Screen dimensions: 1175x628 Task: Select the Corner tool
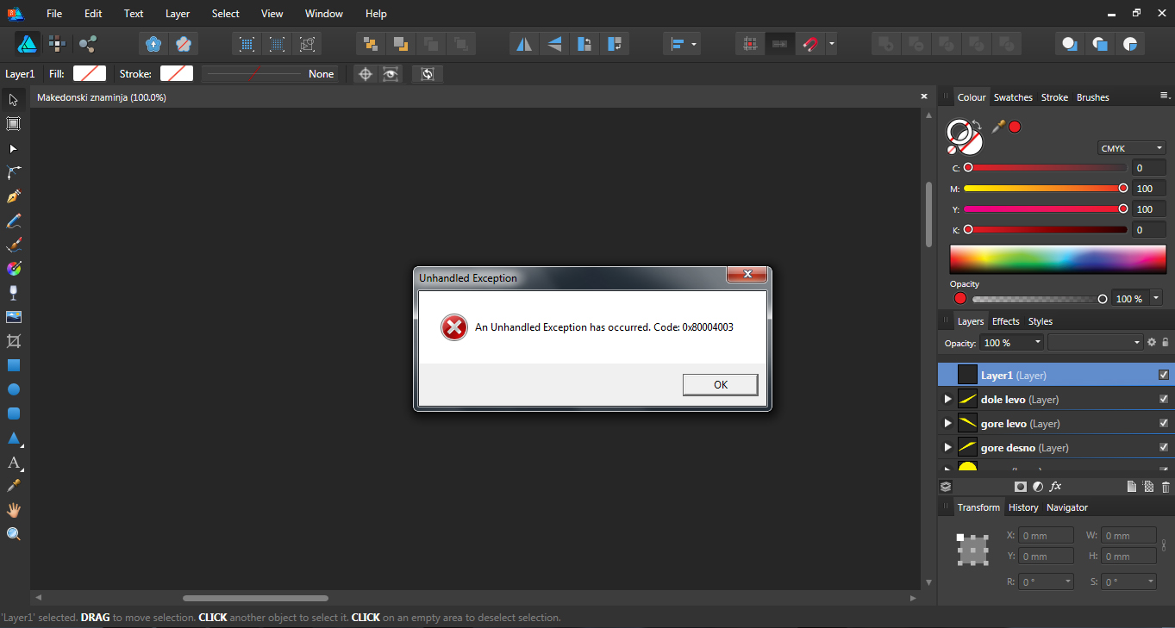pos(13,172)
